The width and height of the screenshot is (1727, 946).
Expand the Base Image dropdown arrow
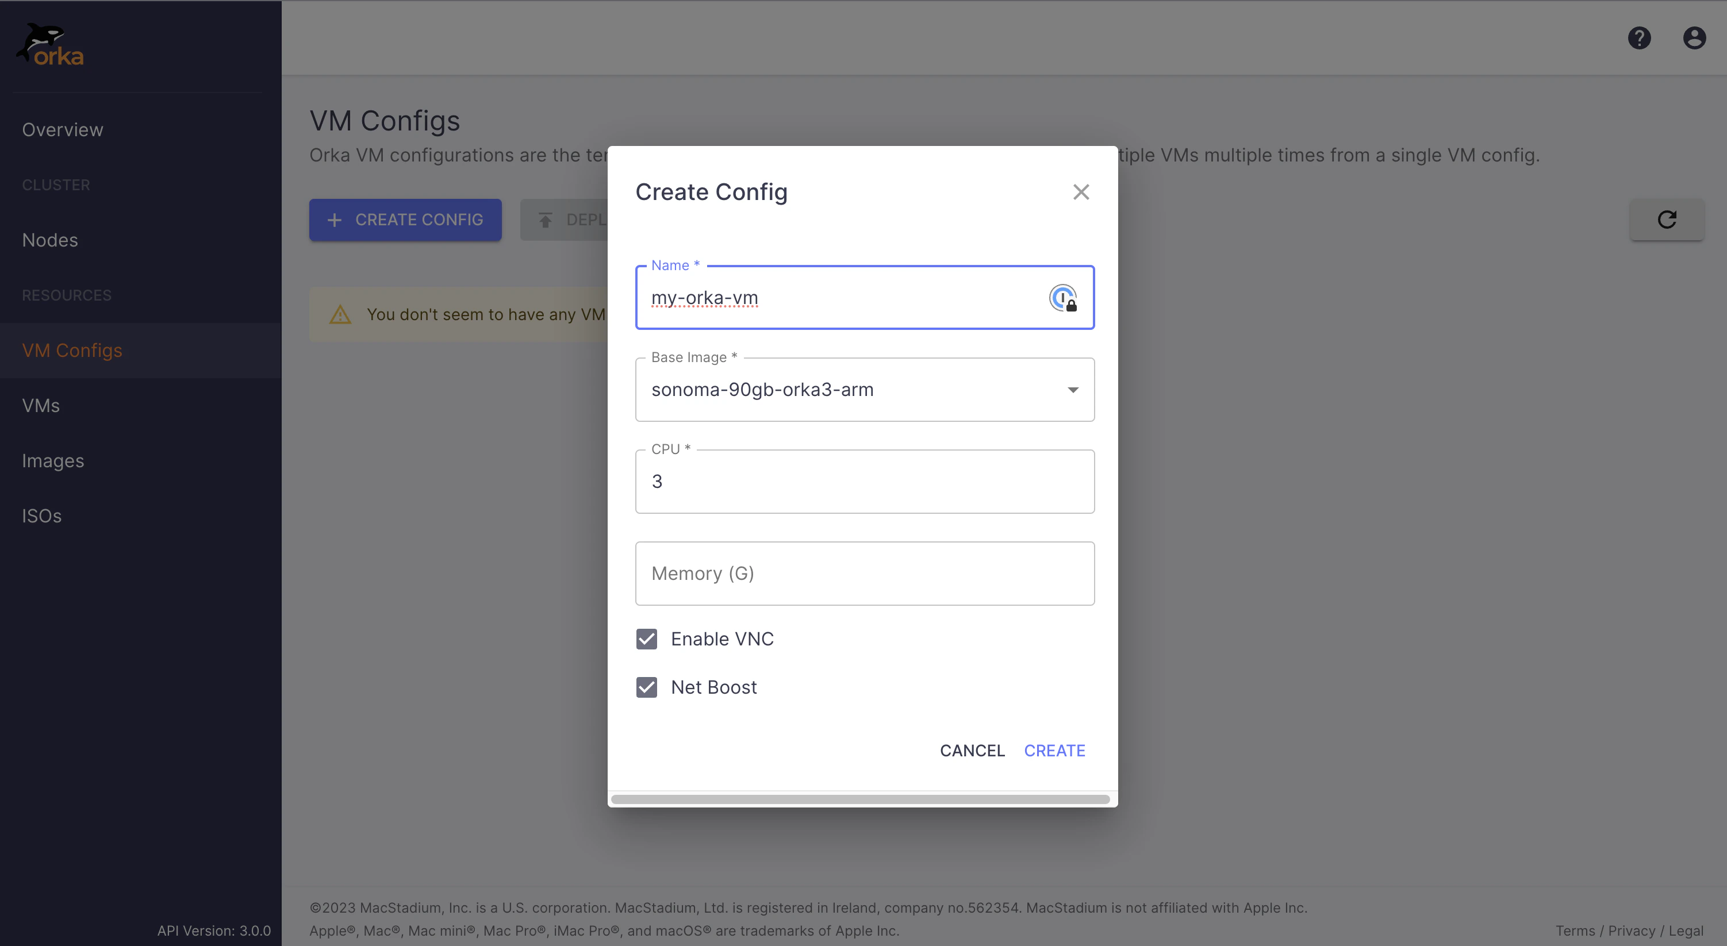[x=1073, y=390]
